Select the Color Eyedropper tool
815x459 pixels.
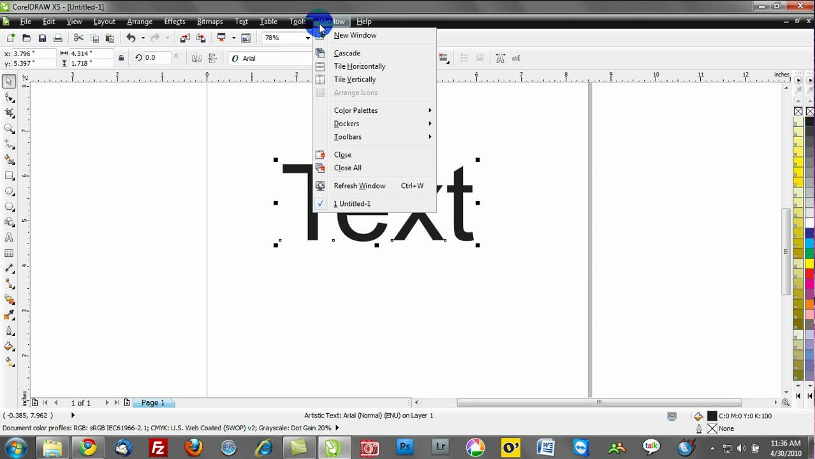[x=9, y=316]
